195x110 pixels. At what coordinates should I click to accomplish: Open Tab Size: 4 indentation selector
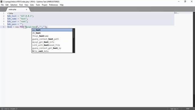174,109
